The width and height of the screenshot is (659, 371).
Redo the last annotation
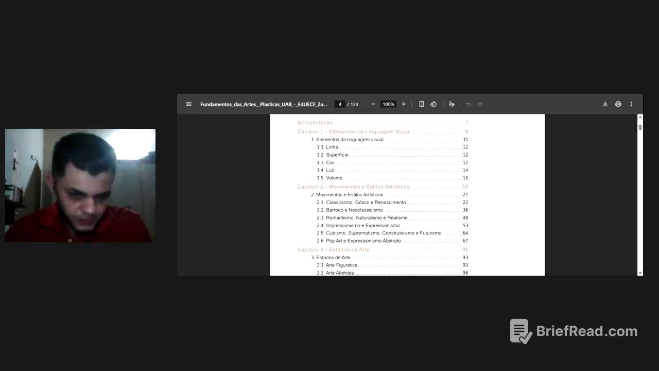(x=479, y=104)
